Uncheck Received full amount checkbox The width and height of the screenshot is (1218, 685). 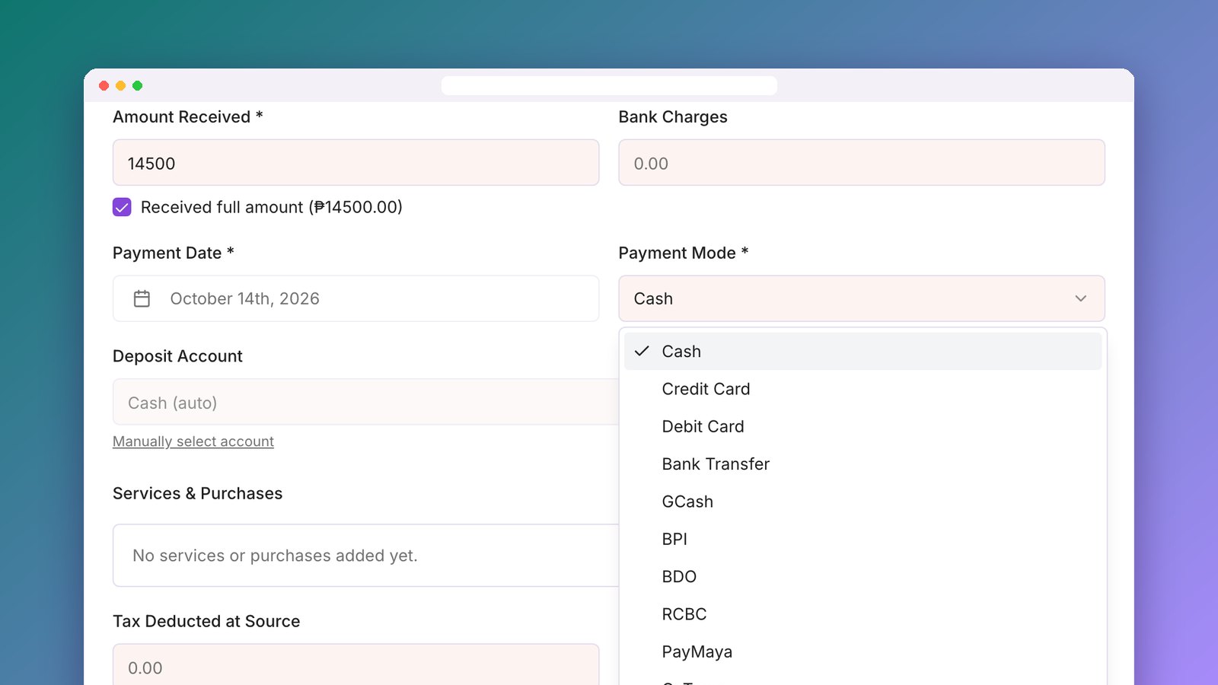[x=122, y=207]
